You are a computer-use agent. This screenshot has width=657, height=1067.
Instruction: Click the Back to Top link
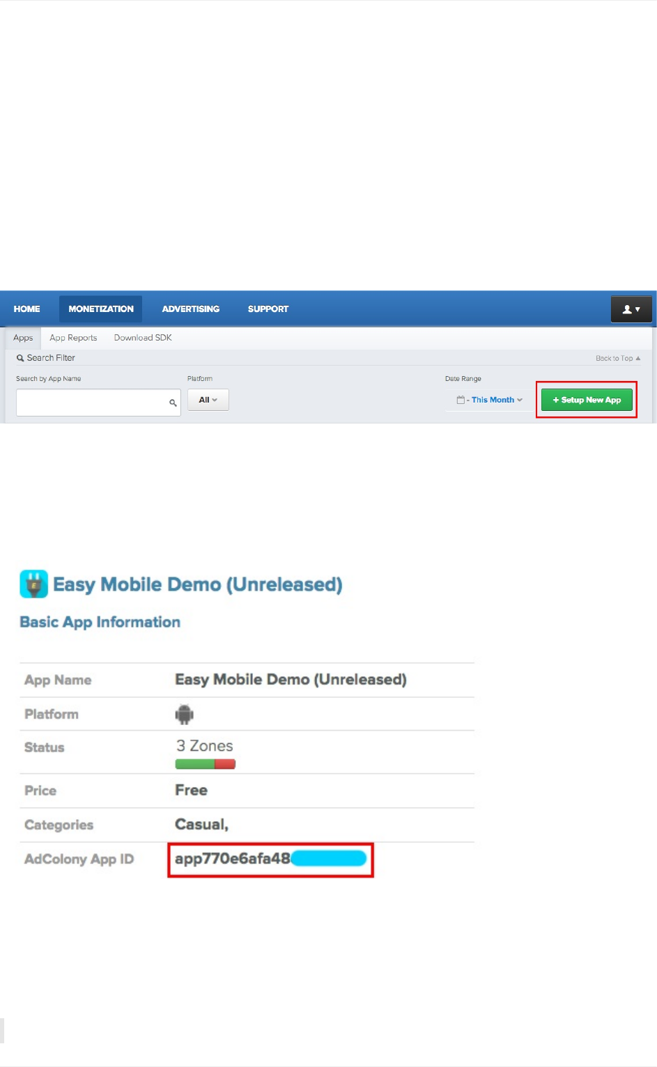(x=618, y=358)
